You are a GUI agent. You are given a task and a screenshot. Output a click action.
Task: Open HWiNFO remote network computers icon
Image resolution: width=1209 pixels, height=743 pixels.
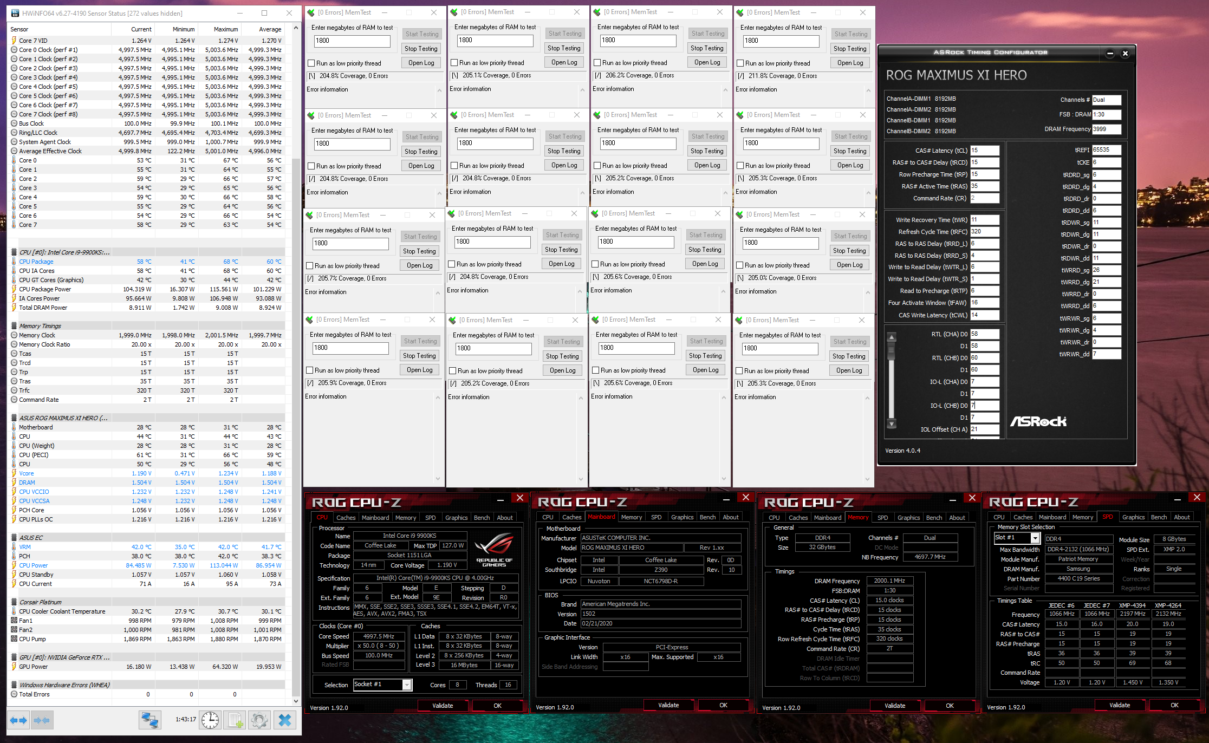click(x=149, y=720)
